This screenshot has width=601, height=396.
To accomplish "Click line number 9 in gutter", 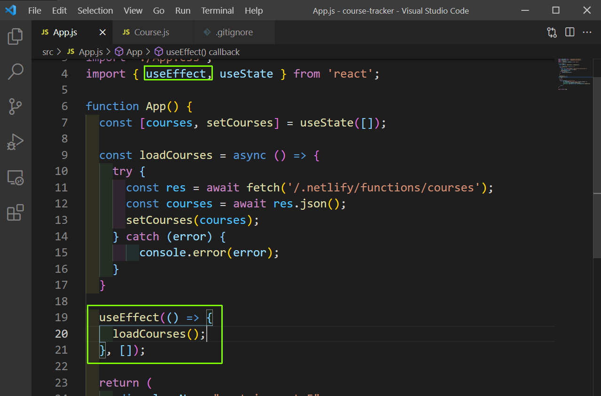I will point(65,155).
